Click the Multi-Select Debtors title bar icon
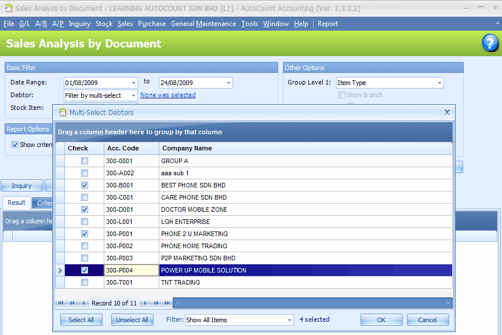The width and height of the screenshot is (502, 335). (x=62, y=112)
